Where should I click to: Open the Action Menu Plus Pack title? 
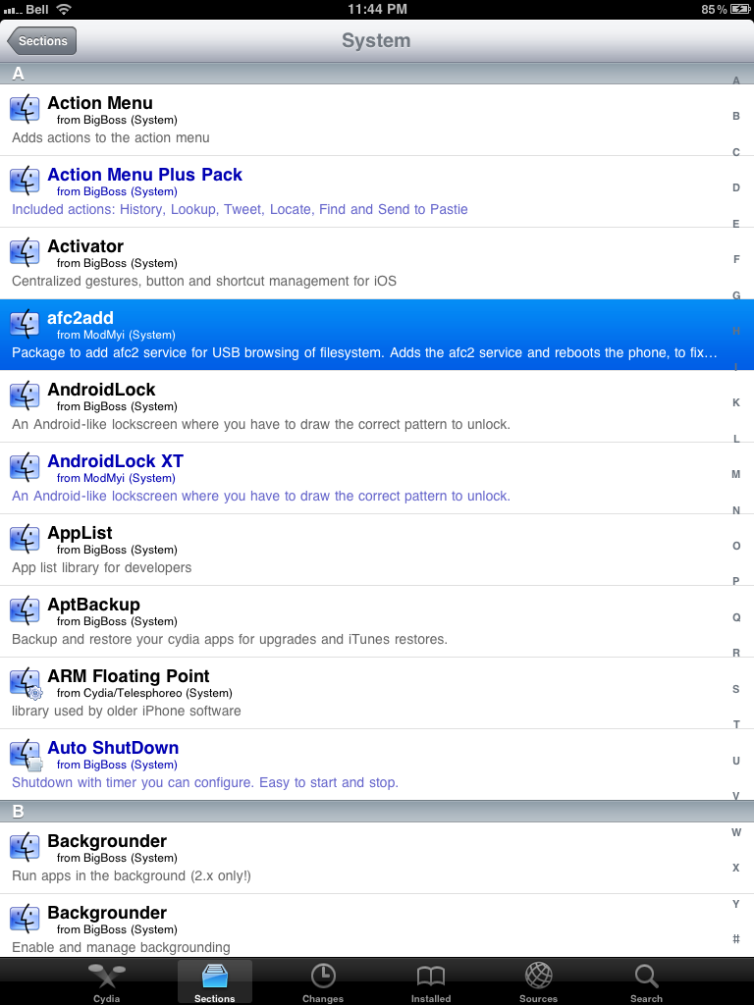tap(145, 175)
